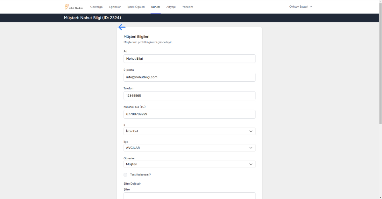Switch to İçerik Öğeleri section
The width and height of the screenshot is (382, 199).
pos(136,7)
